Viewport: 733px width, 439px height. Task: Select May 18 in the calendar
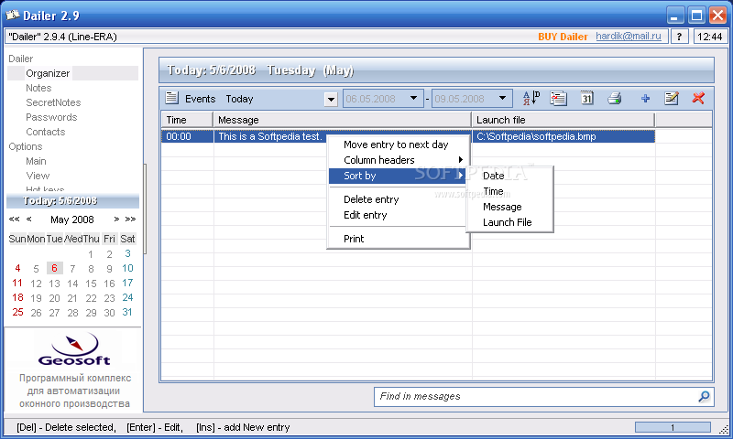17,297
